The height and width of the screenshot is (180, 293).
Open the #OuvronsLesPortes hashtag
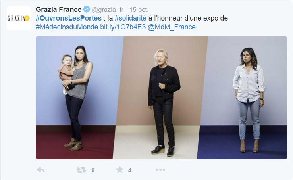tap(69, 18)
